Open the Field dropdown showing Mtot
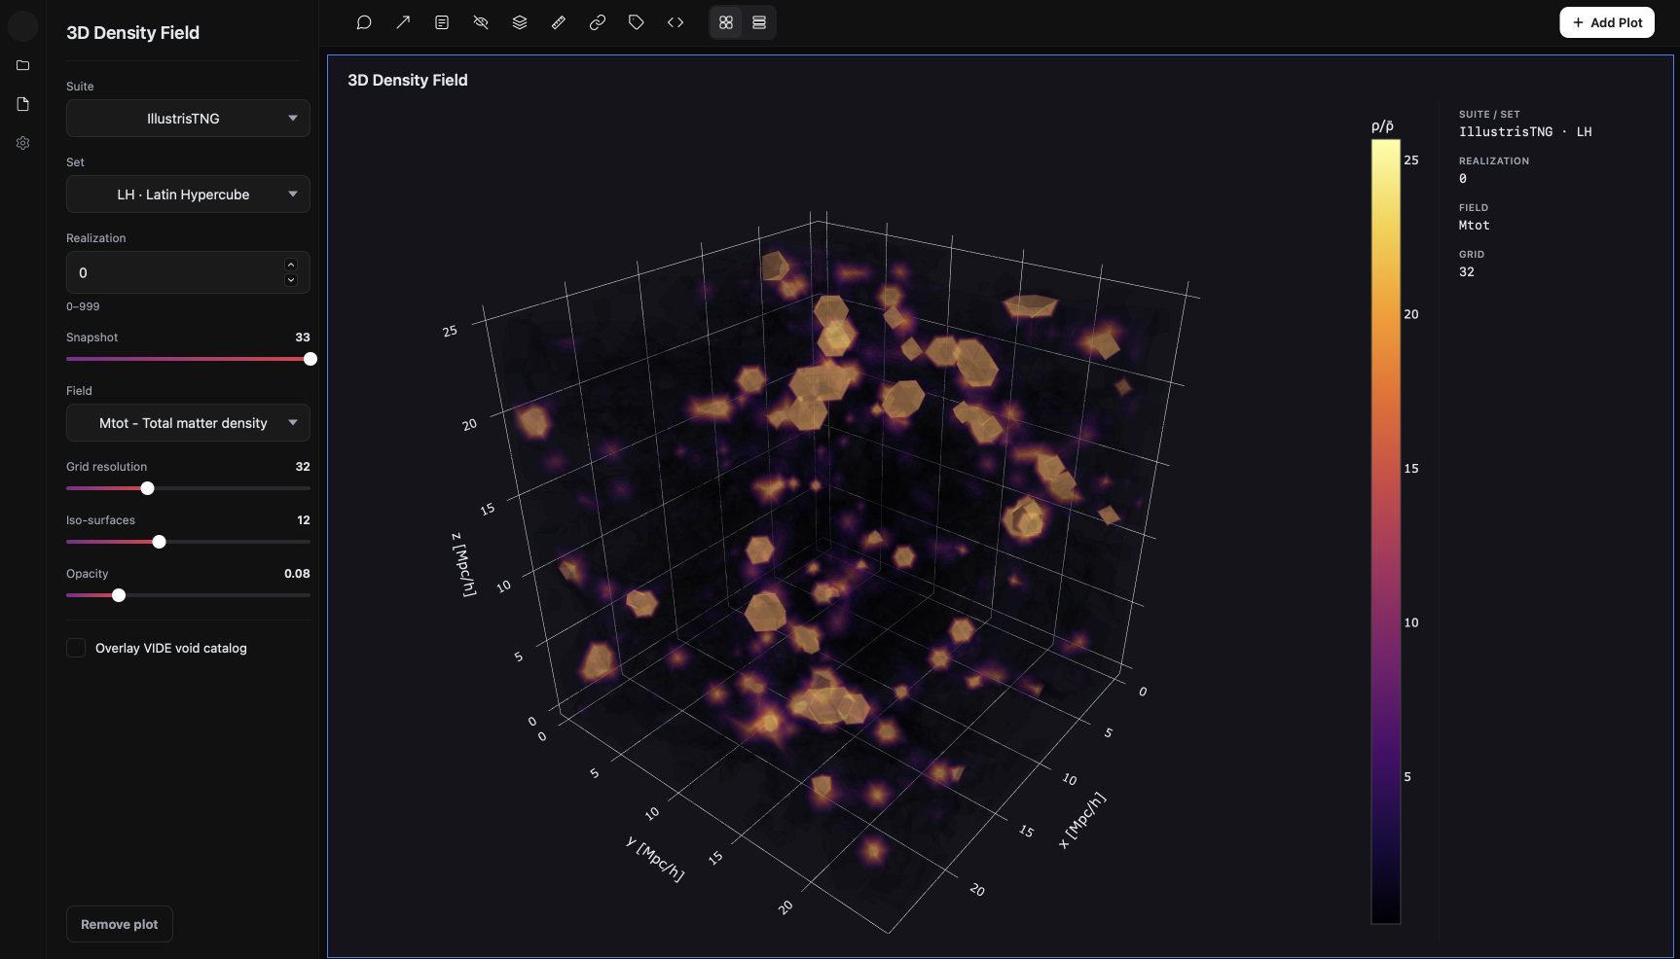 pyautogui.click(x=188, y=423)
